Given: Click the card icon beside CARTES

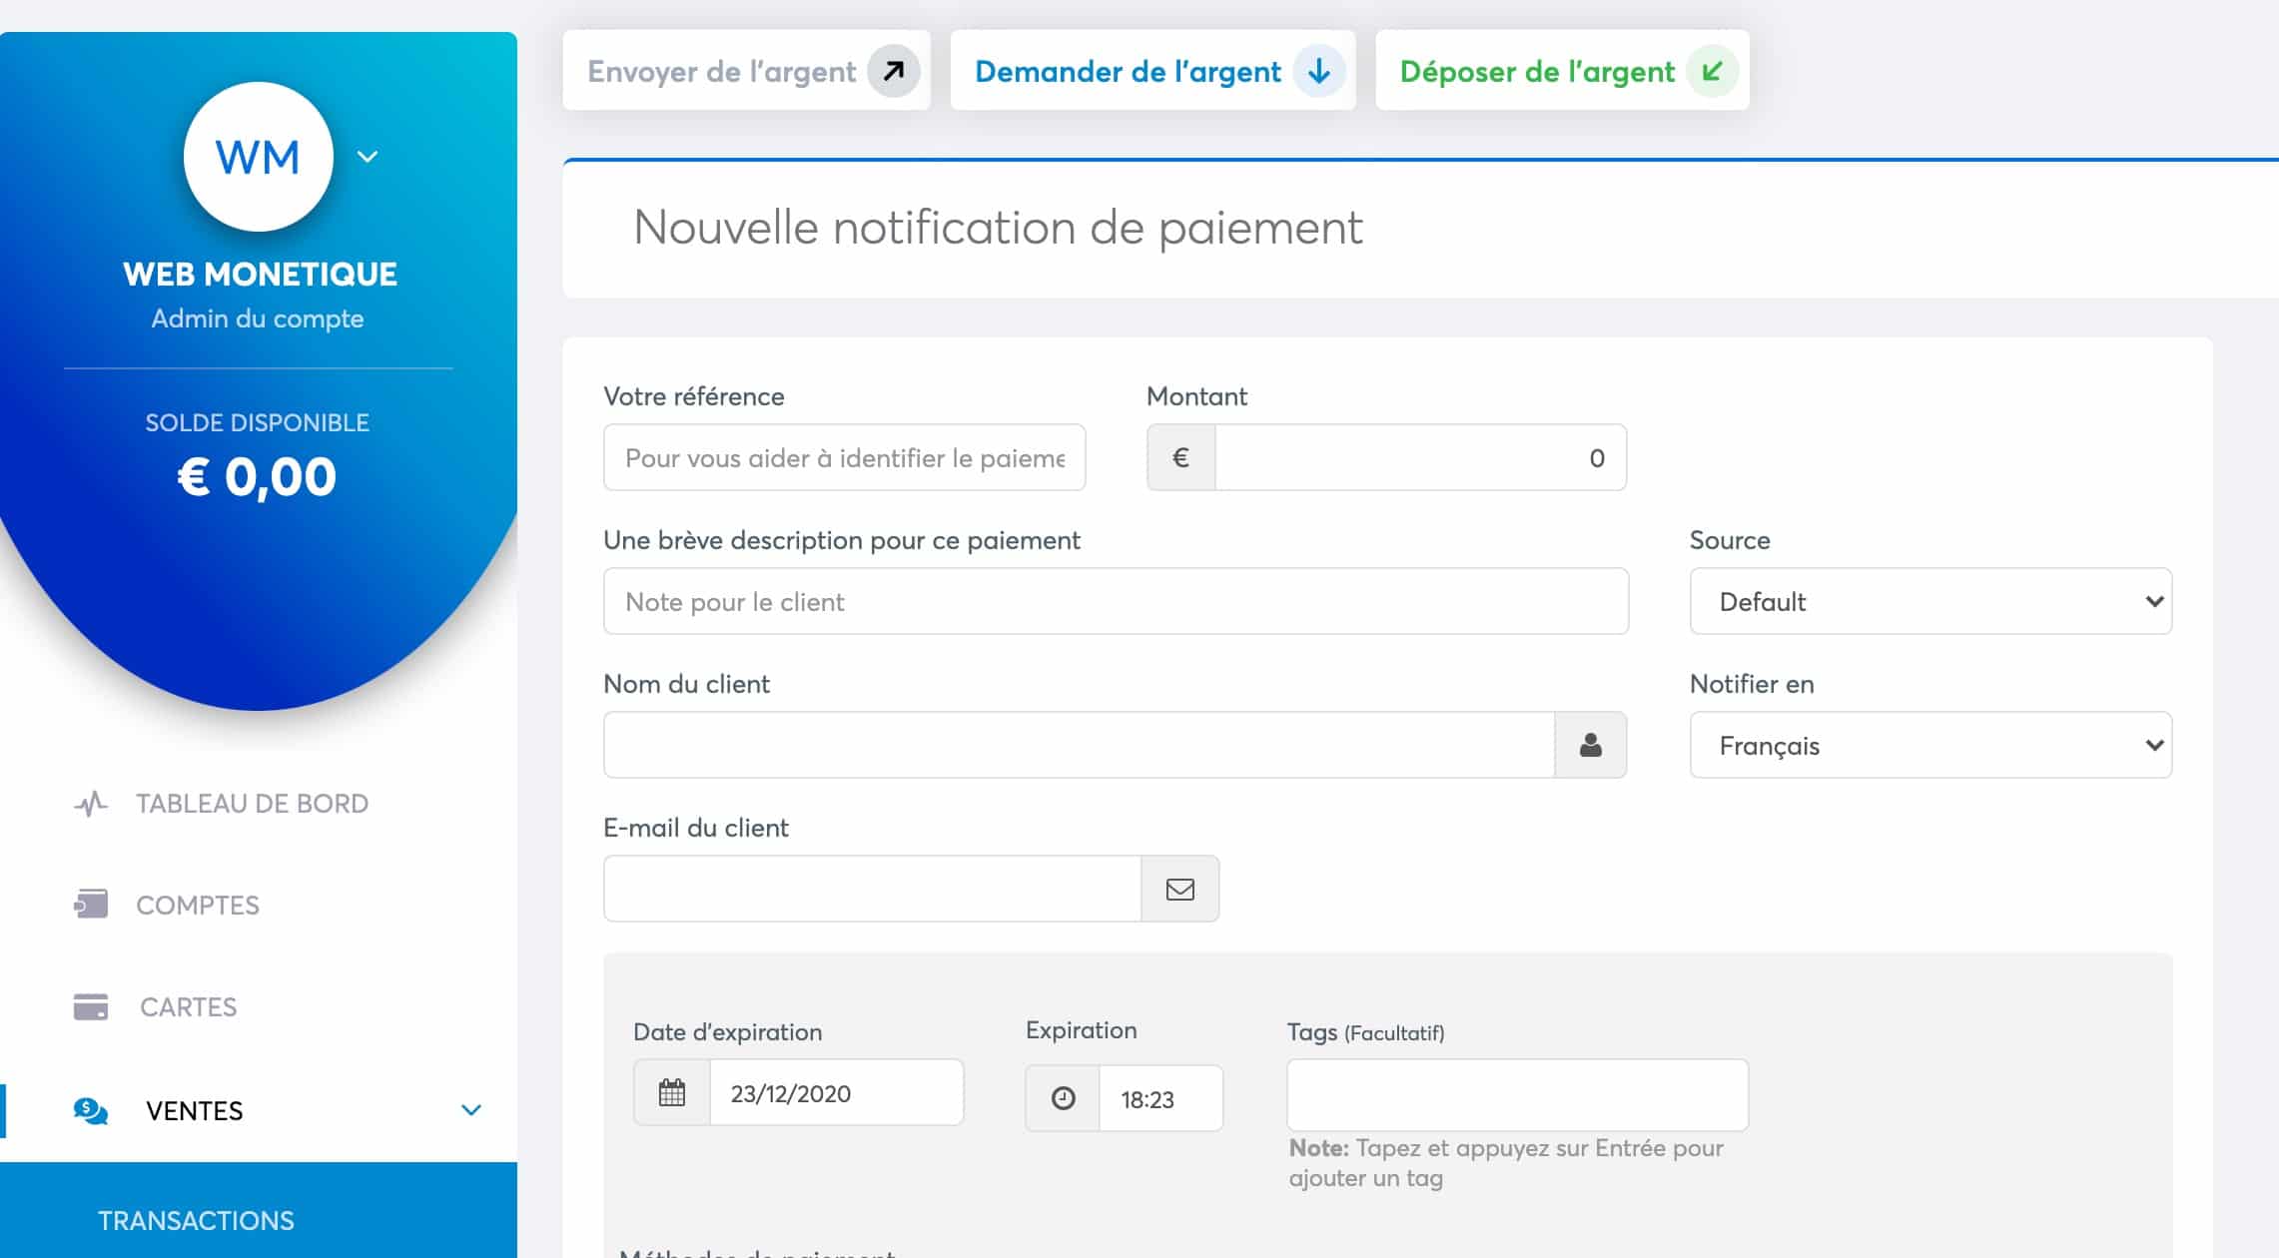Looking at the screenshot, I should 91,1006.
